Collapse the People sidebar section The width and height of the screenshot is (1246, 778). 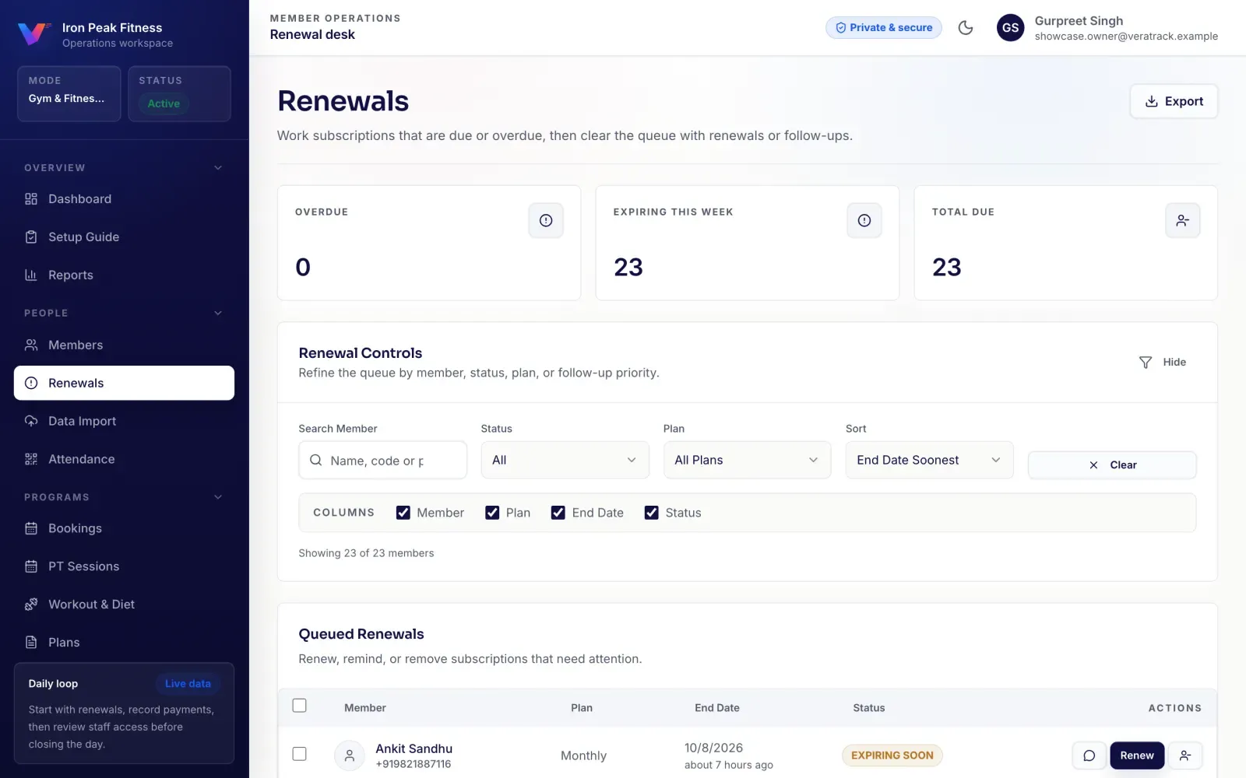coord(218,314)
